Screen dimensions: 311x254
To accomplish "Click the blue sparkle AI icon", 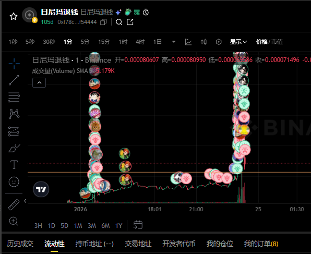I will 118,13.
